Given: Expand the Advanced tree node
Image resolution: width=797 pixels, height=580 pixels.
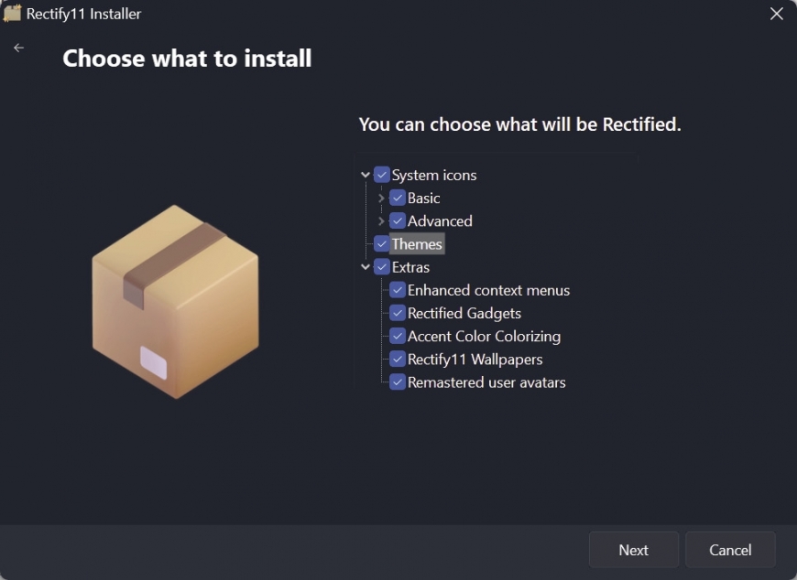Looking at the screenshot, I should pyautogui.click(x=381, y=220).
